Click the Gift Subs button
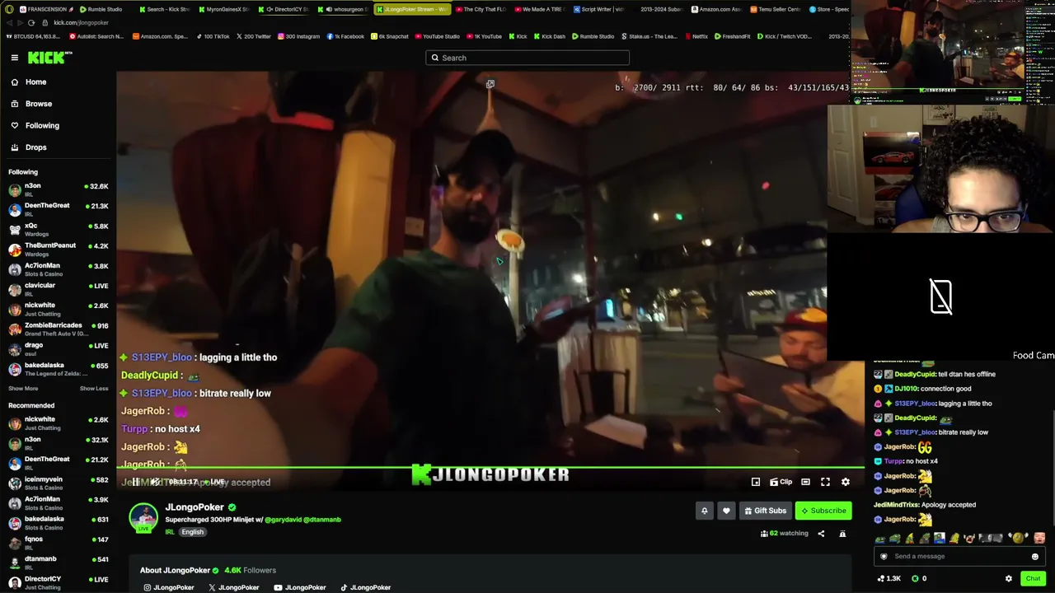The width and height of the screenshot is (1055, 593). [x=765, y=511]
